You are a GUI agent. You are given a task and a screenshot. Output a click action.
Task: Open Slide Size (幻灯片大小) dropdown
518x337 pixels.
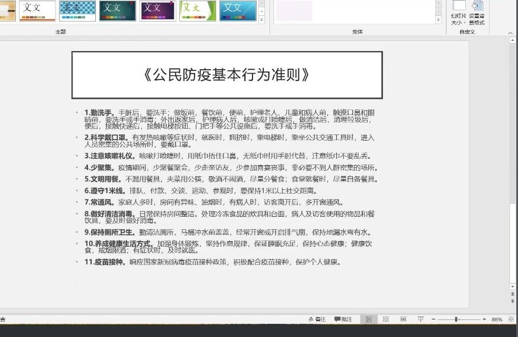(x=458, y=12)
